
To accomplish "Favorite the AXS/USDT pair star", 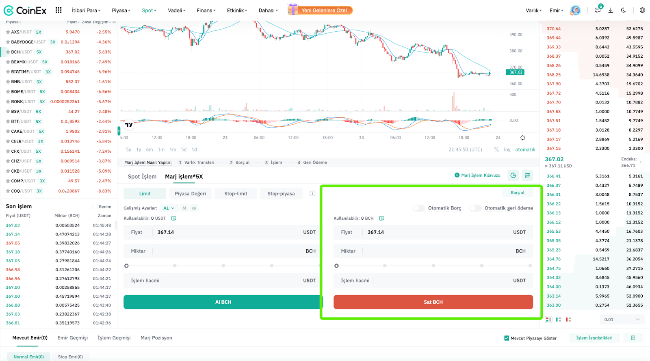I will pos(8,32).
